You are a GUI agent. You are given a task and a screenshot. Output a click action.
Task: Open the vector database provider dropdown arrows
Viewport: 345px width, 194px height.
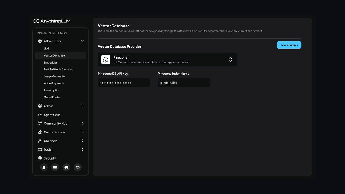coord(231,59)
